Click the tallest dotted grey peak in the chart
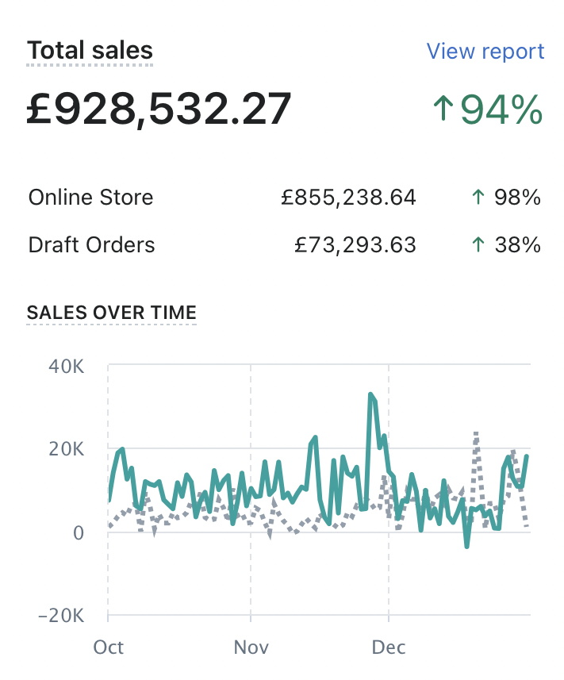This screenshot has width=564, height=680. (x=476, y=434)
